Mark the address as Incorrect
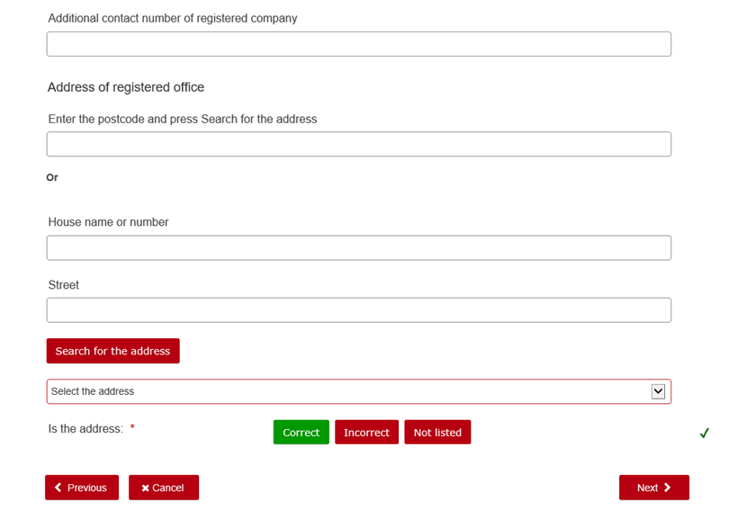This screenshot has height=528, width=756. (x=366, y=432)
